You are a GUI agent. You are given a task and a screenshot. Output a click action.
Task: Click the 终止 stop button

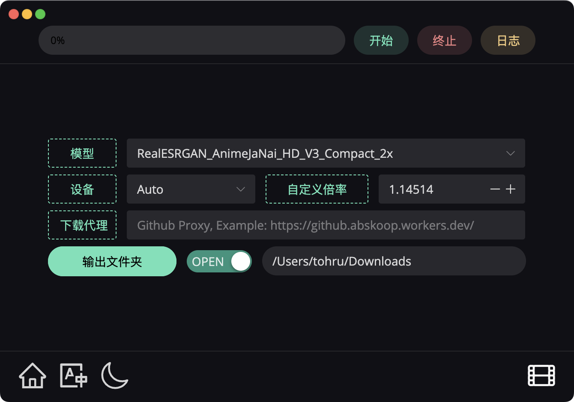[445, 40]
